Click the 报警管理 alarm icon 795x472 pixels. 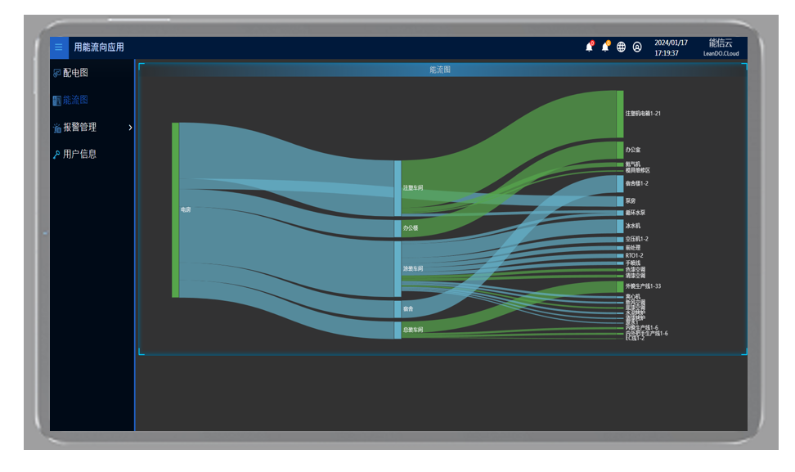pos(56,128)
